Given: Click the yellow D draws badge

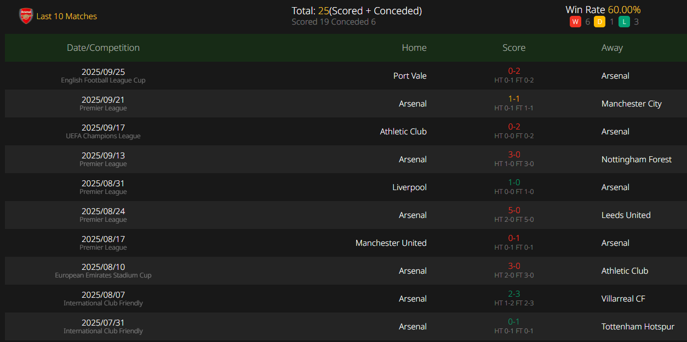Looking at the screenshot, I should 599,22.
